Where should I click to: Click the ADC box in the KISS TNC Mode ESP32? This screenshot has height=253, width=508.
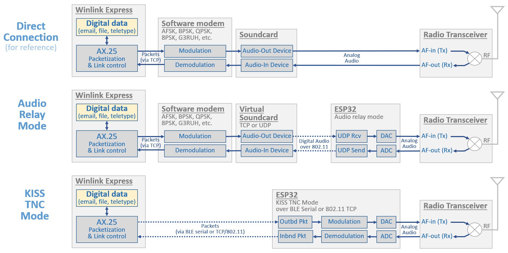pos(387,236)
